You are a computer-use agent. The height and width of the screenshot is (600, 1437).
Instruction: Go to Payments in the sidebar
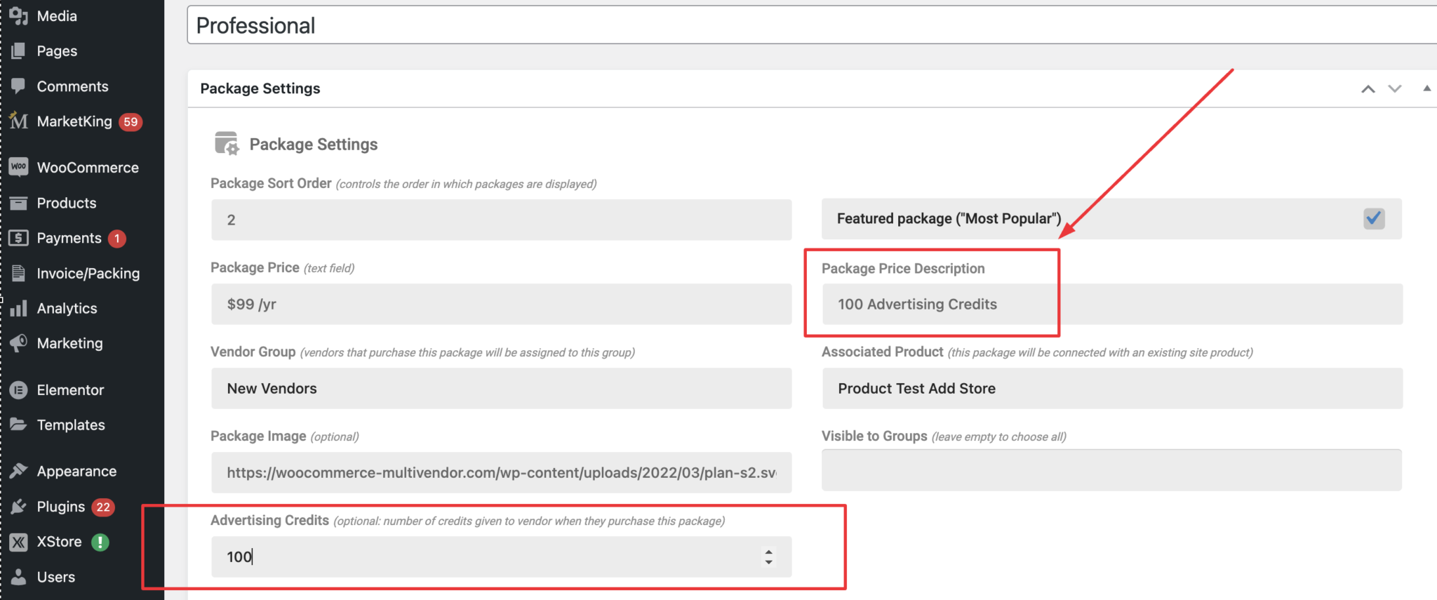(x=69, y=238)
